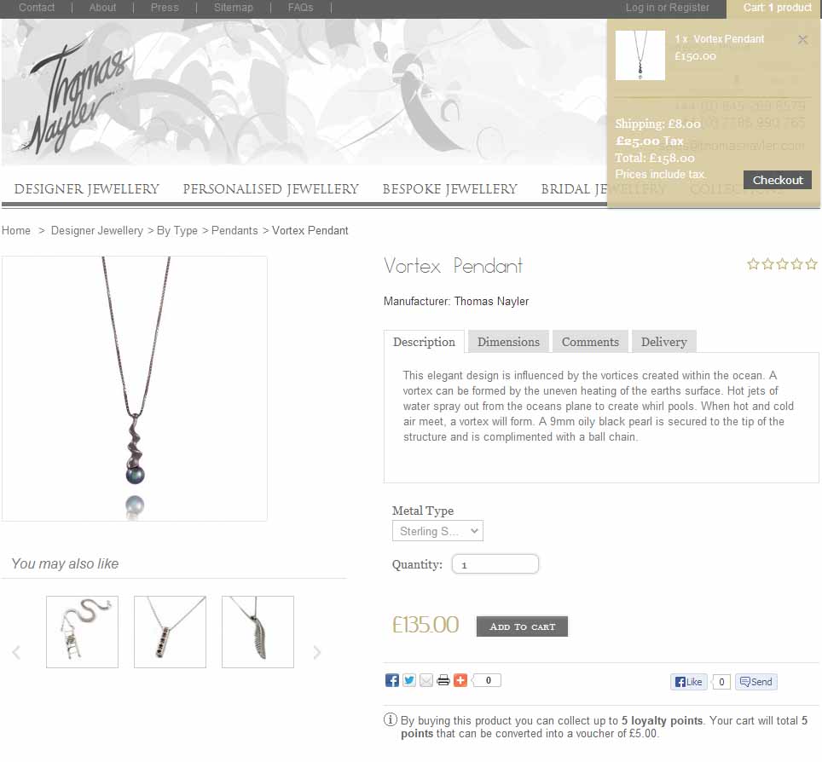This screenshot has height=762, width=822.
Task: Share product on Facebook icon
Action: 391,680
